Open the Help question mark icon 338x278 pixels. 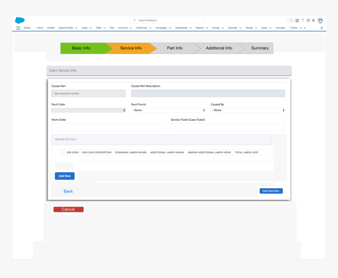click(303, 20)
